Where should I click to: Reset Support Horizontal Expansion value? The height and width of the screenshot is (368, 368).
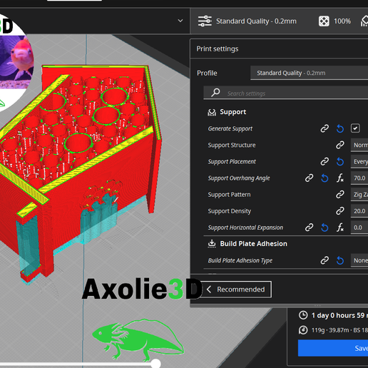pyautogui.click(x=324, y=228)
